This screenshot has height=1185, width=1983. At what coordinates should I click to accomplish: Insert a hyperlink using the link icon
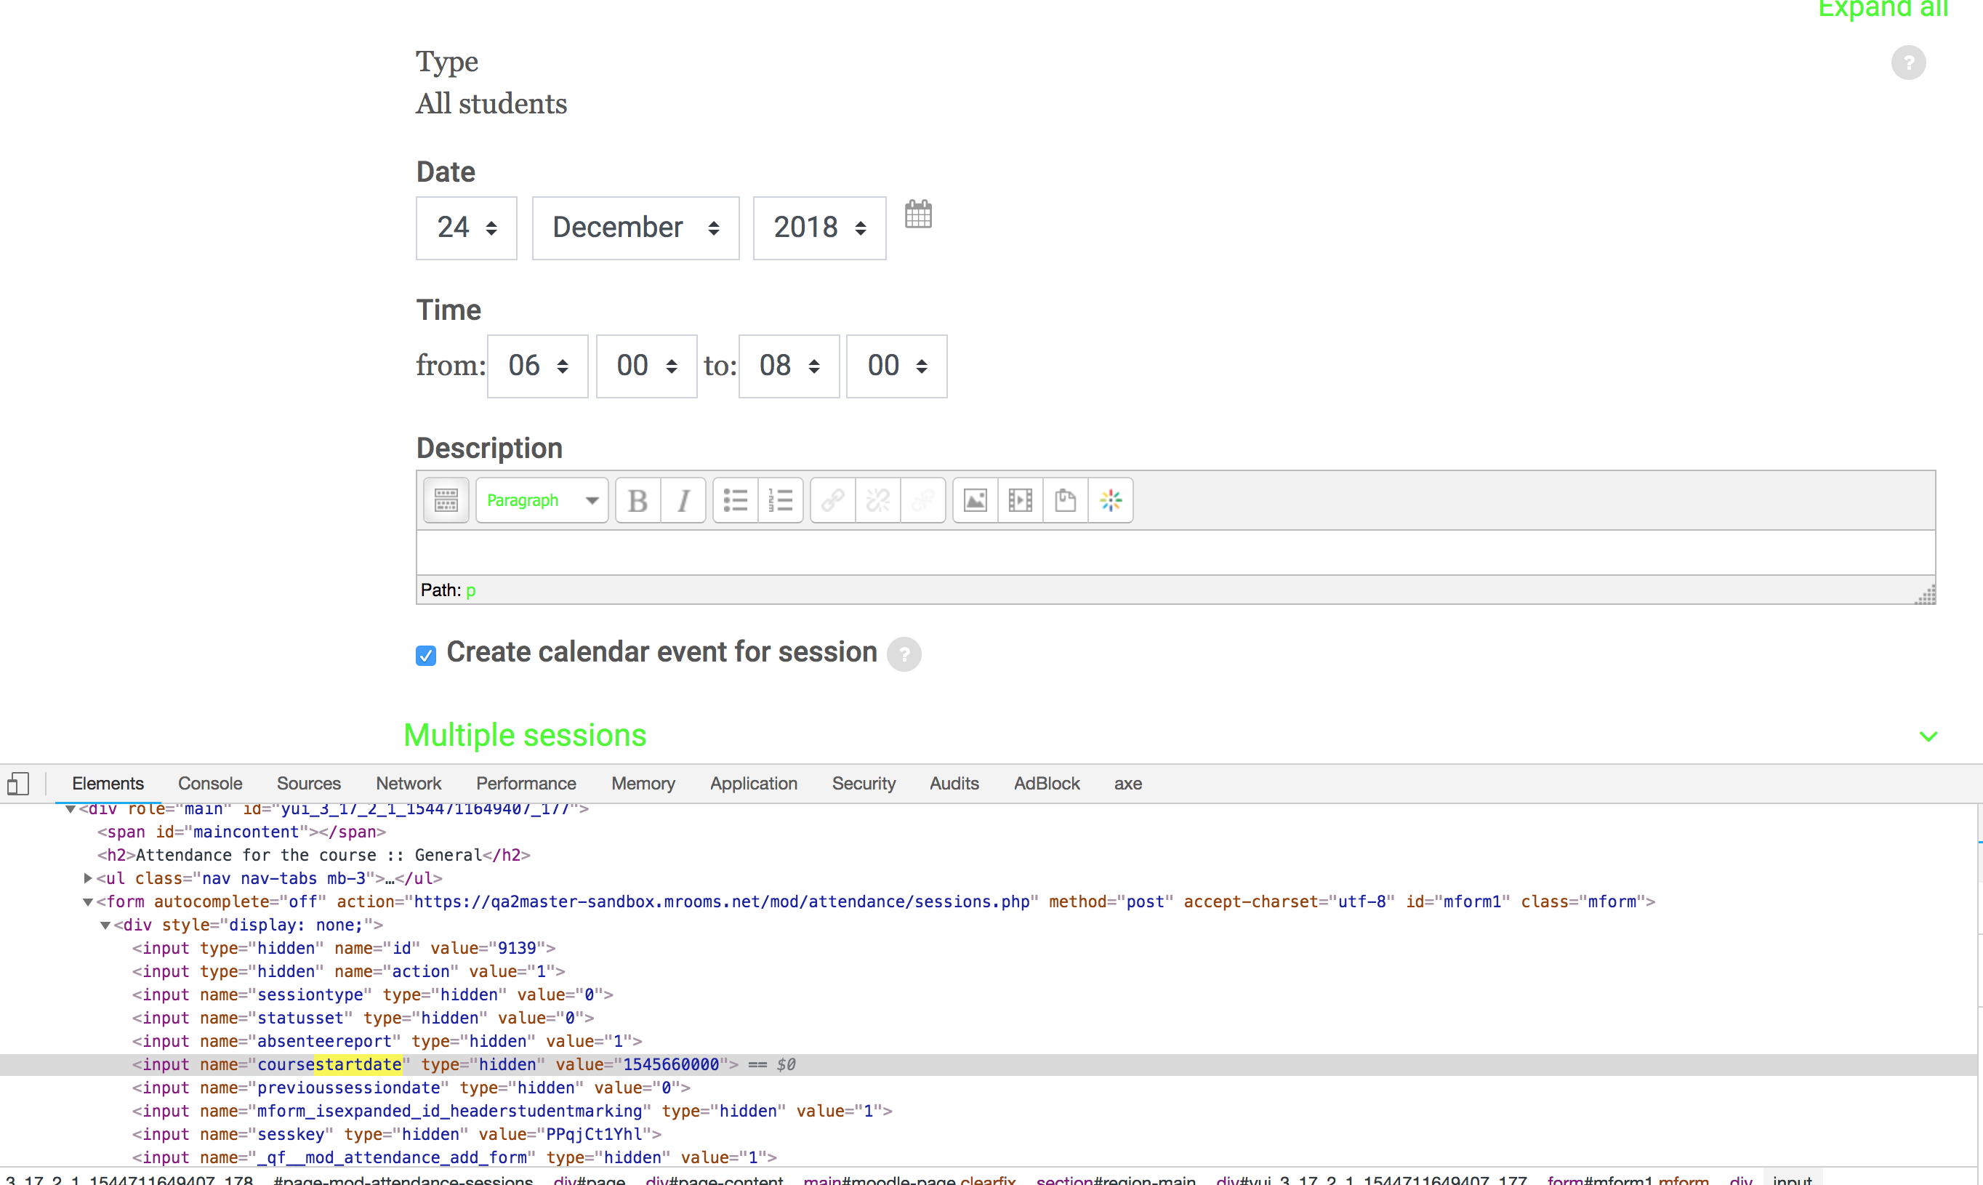pos(831,500)
